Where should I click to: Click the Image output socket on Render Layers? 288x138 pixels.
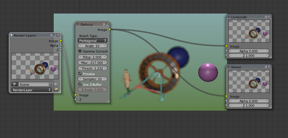(x=61, y=41)
